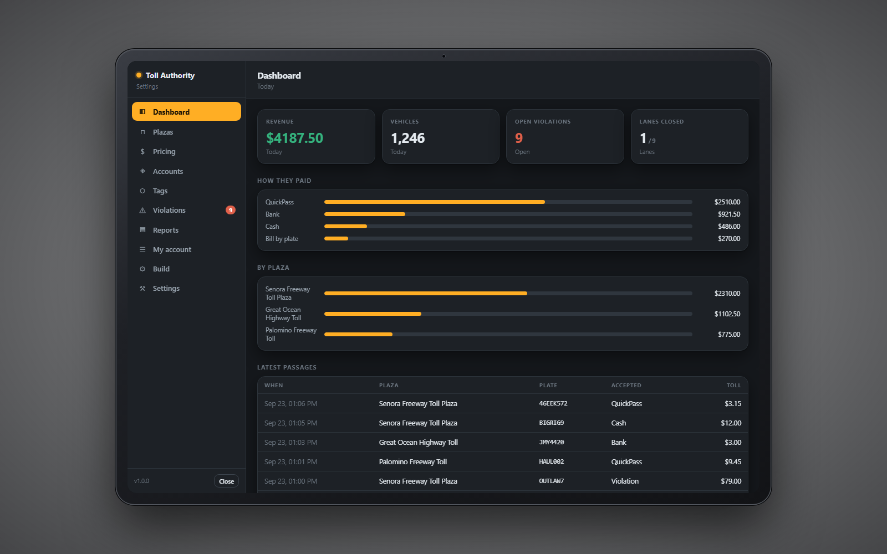This screenshot has width=887, height=554.
Task: Click plate HAUL002 in passages table
Action: 552,461
